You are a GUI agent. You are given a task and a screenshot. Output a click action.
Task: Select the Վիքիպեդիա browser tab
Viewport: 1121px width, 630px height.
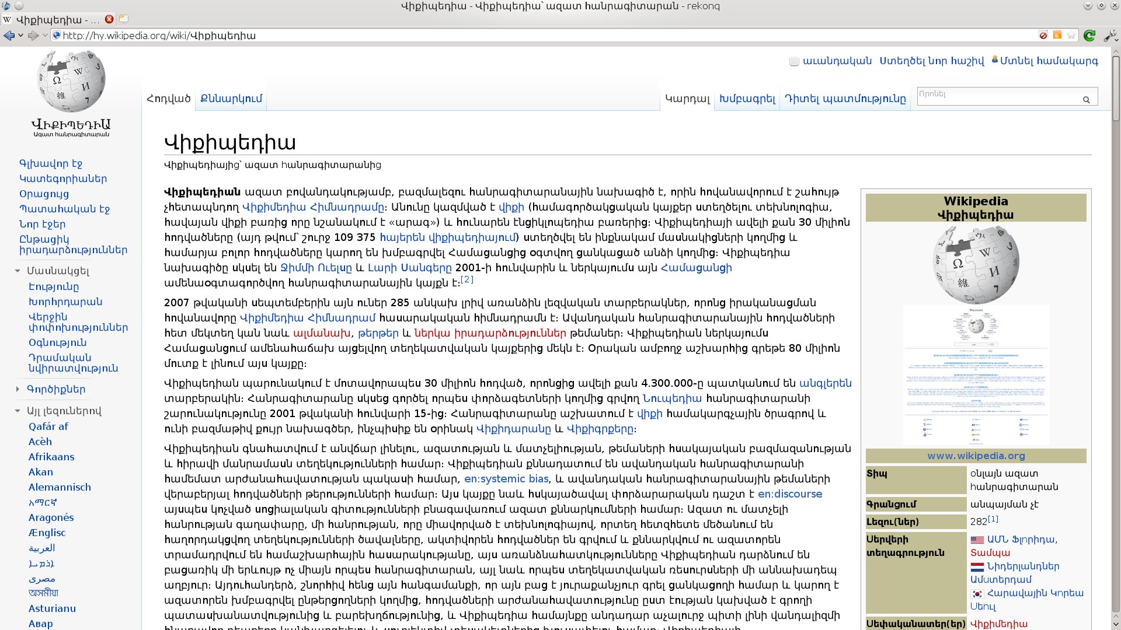(57, 19)
